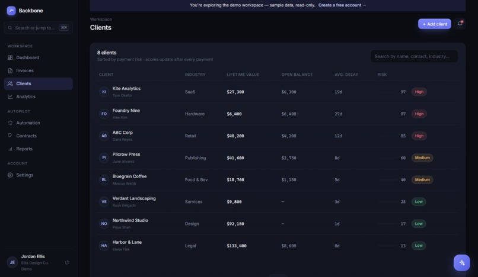Click the $8,600 open balance cell
Viewport: 478px width, 277px height.
click(289, 246)
